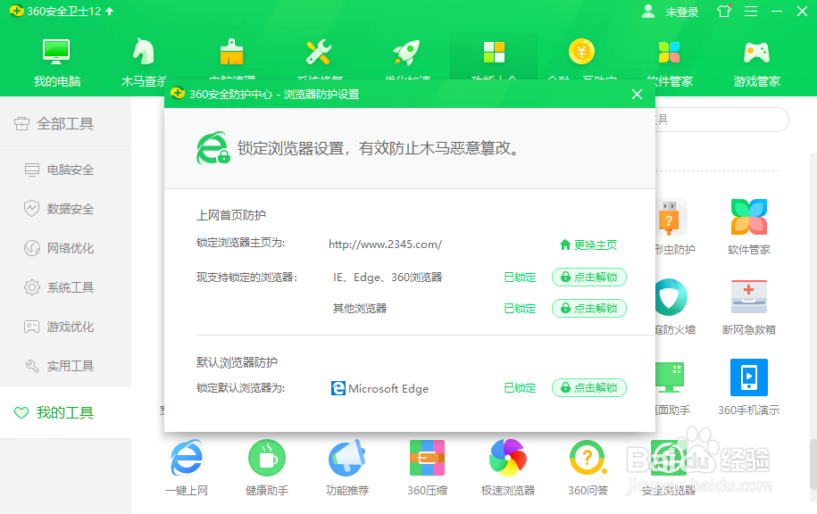This screenshot has width=817, height=514.
Task: Launch the 一键上网 IE browser icon
Action: [x=186, y=458]
